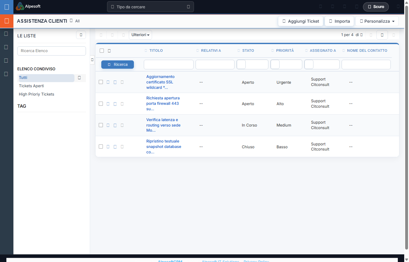Tick the select-all checkbox in the table header

[102, 50]
